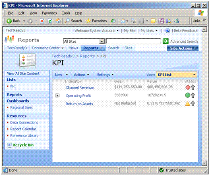This screenshot has width=211, height=176.
Task: Open the Site Actions dropdown menu
Action: point(182,48)
